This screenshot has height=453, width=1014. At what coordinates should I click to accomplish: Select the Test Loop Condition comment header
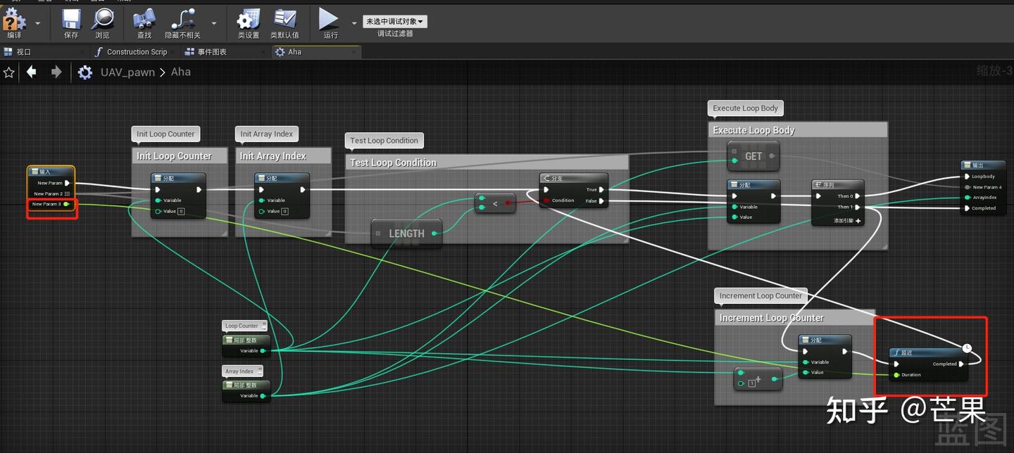coord(486,162)
